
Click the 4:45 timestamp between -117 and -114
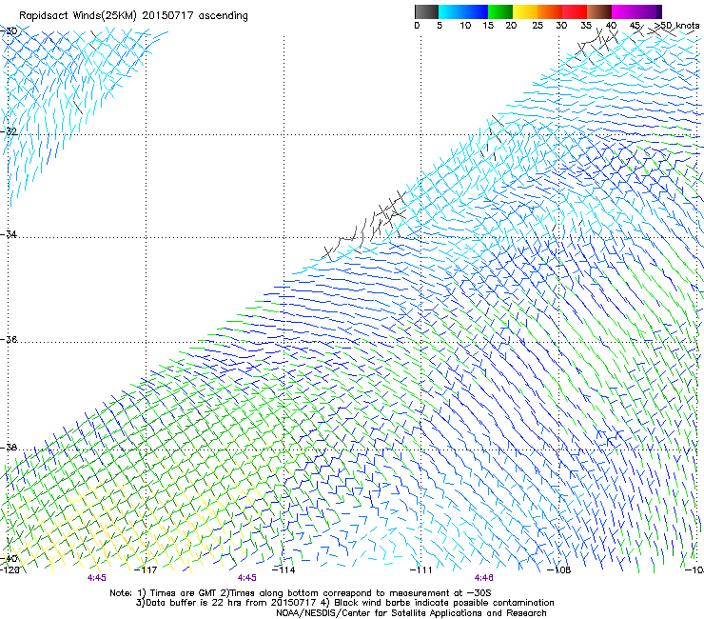tap(247, 578)
